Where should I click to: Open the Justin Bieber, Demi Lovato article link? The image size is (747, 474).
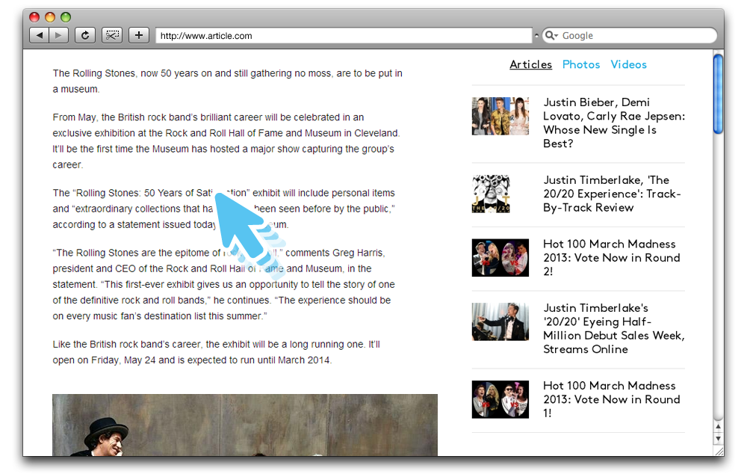[614, 123]
